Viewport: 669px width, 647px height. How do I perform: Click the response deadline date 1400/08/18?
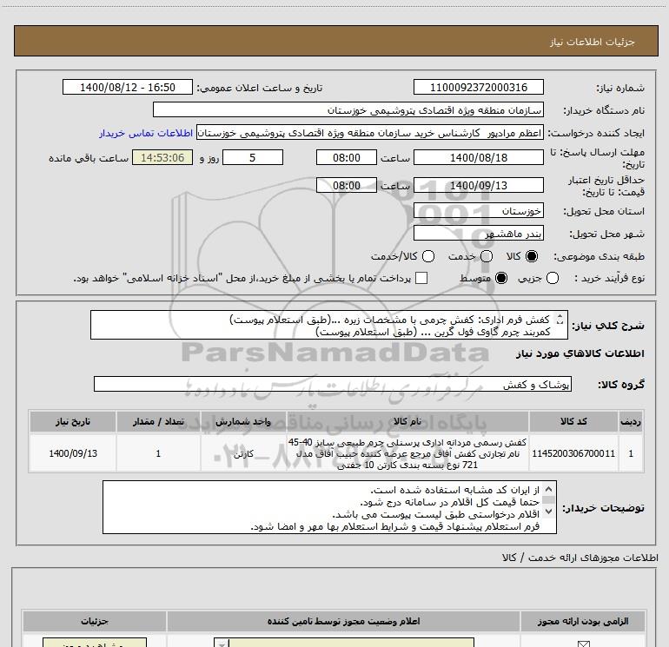pos(478,158)
